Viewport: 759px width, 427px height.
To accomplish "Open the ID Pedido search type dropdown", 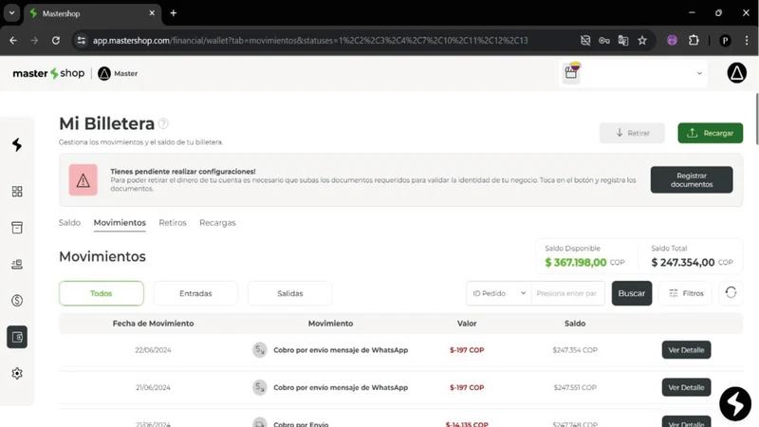I will pos(499,293).
